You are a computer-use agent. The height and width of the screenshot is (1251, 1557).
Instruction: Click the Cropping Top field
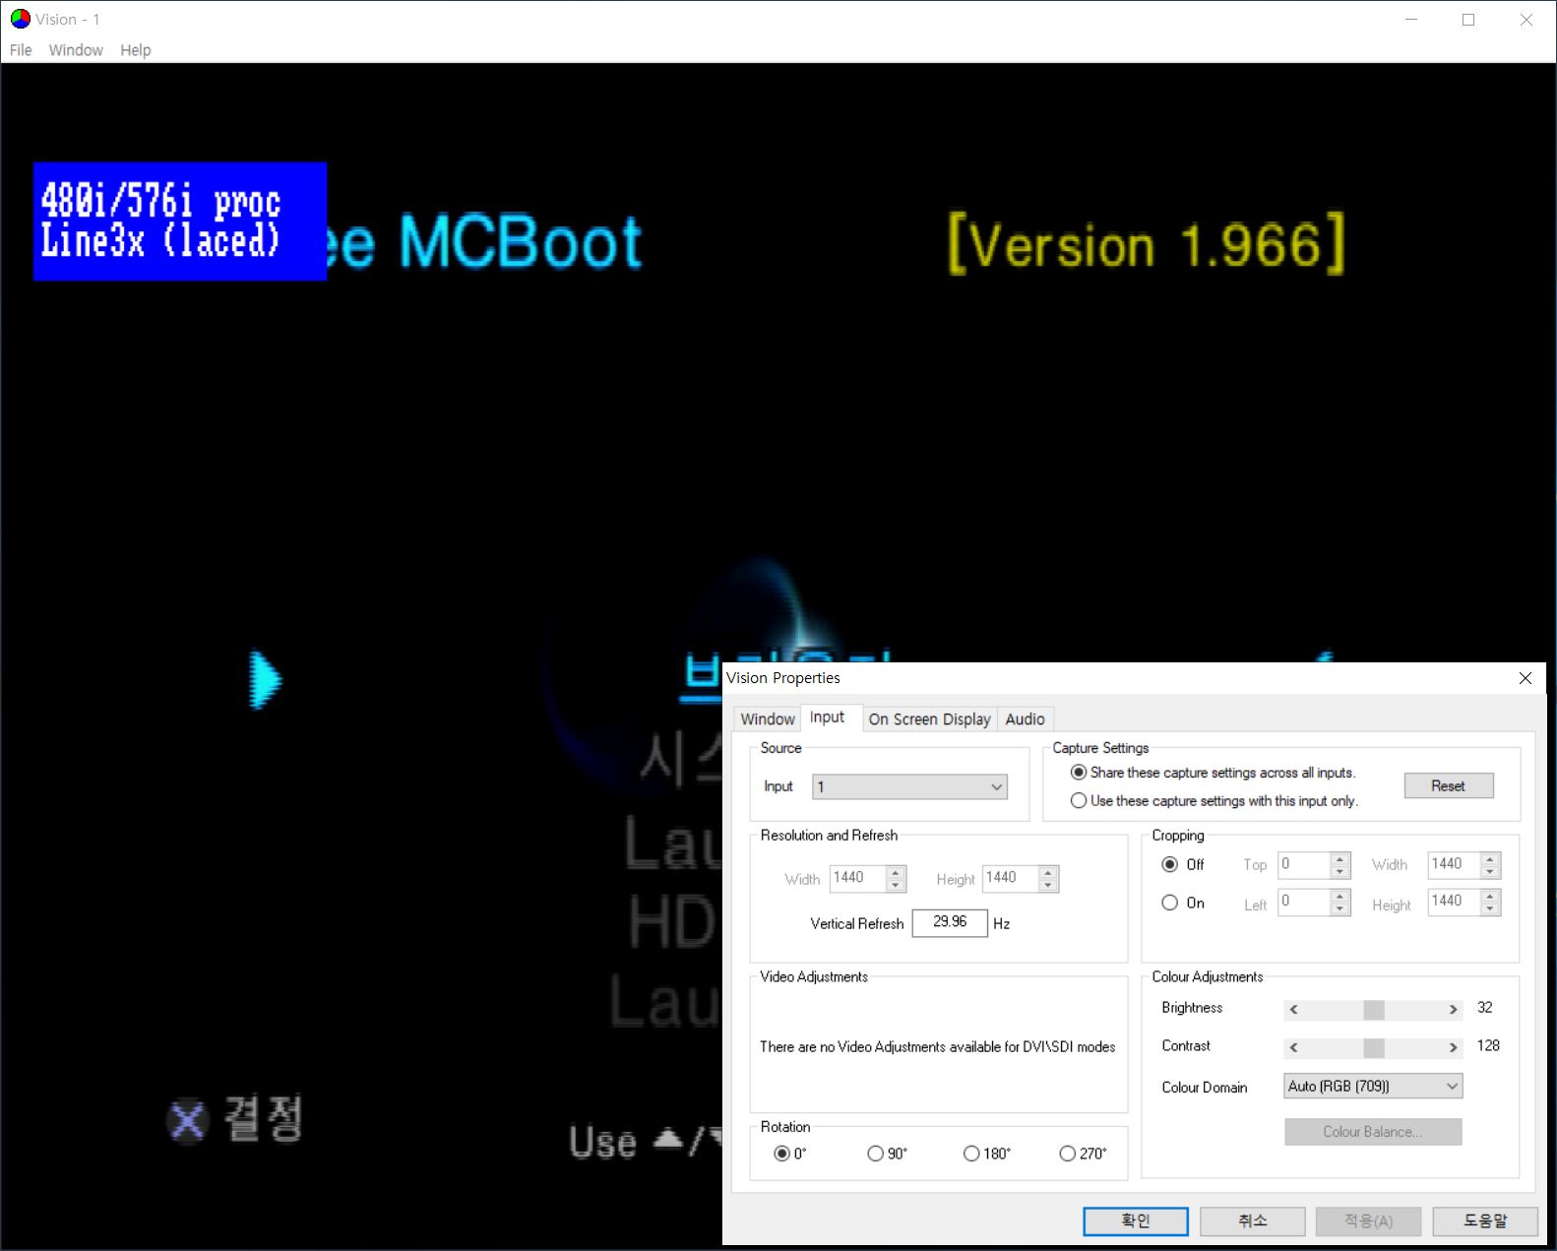1304,864
